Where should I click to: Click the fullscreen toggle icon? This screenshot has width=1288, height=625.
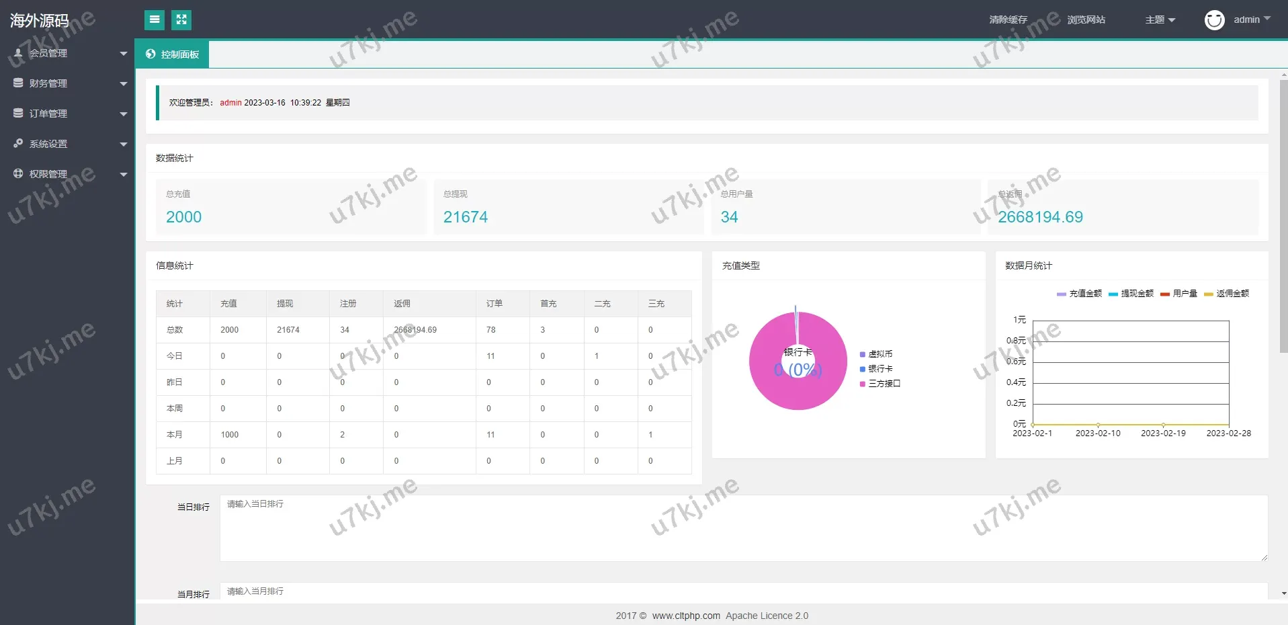tap(181, 20)
